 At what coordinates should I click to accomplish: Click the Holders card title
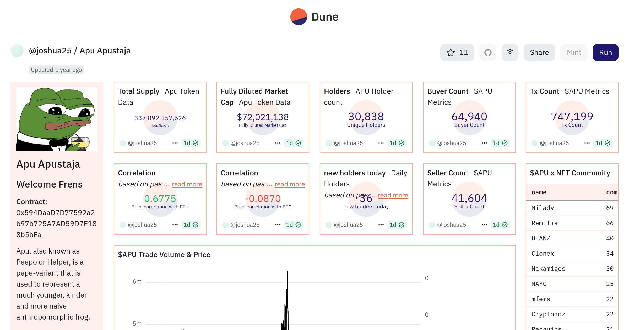[x=337, y=91]
